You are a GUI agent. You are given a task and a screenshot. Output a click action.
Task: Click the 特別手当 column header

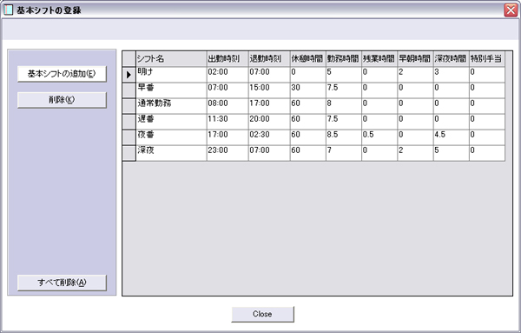487,59
